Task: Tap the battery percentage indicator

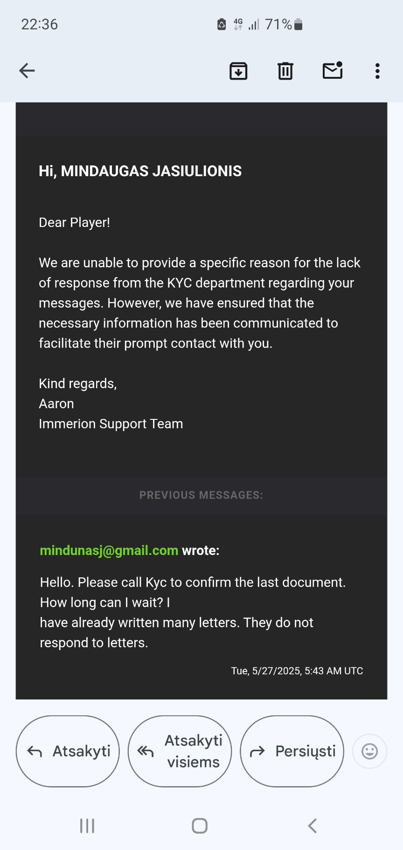Action: (x=278, y=24)
